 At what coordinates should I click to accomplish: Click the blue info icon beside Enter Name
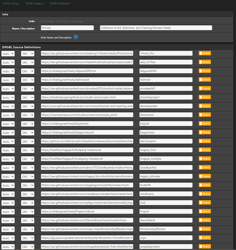[76, 37]
